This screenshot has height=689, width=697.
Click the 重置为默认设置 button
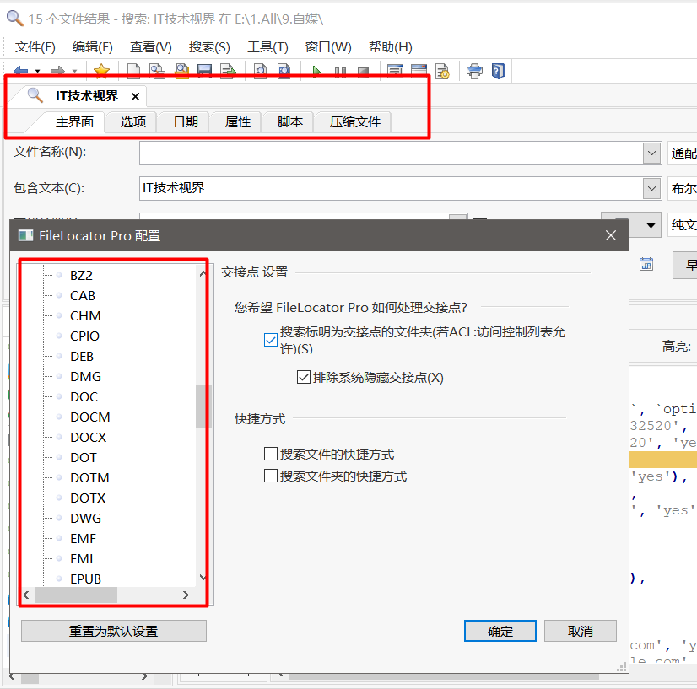(x=114, y=632)
